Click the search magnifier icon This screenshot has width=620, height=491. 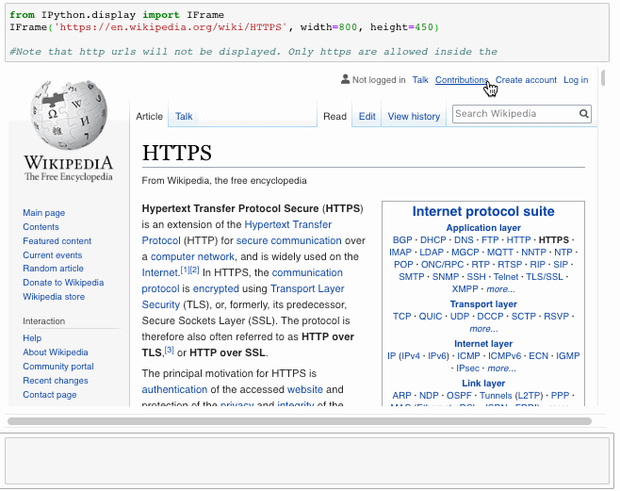click(584, 115)
